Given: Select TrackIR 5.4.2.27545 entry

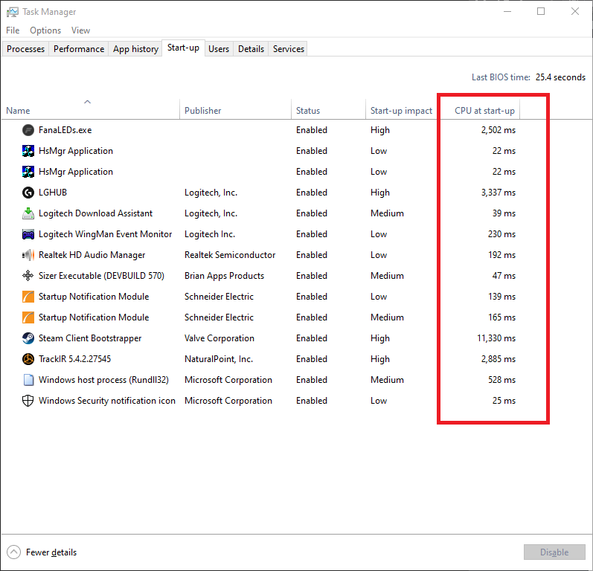Looking at the screenshot, I should (x=74, y=359).
